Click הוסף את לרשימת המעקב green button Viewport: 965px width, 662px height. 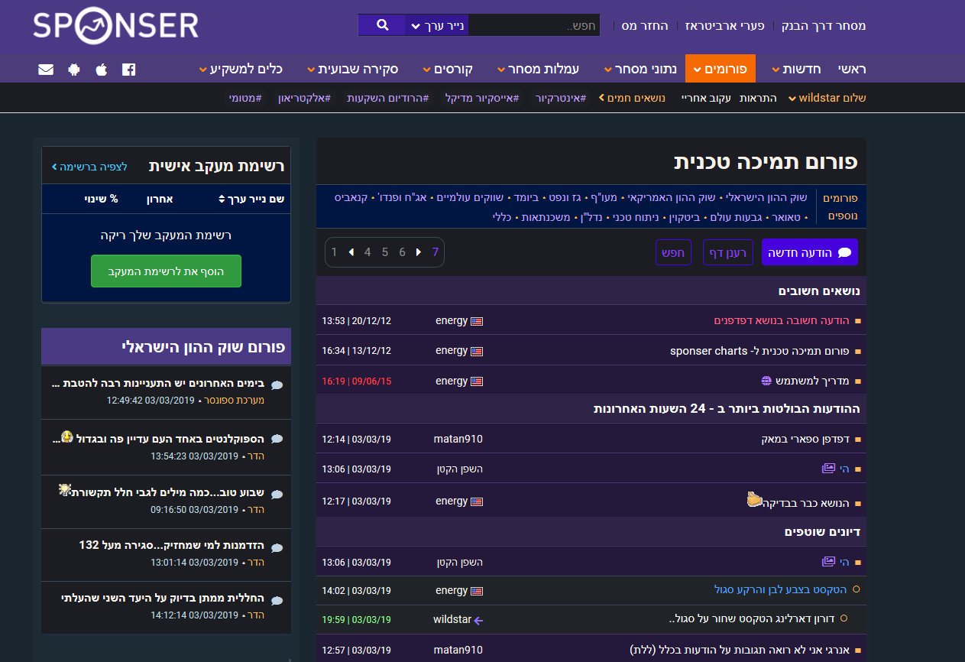click(x=166, y=271)
